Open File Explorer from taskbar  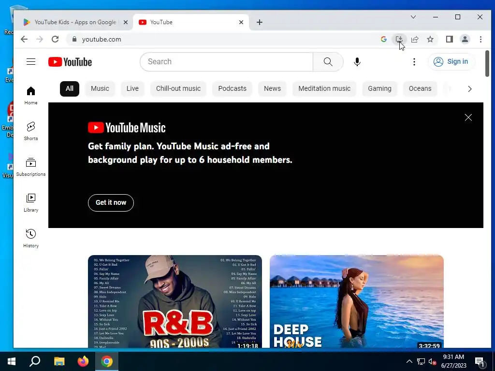[x=59, y=361]
